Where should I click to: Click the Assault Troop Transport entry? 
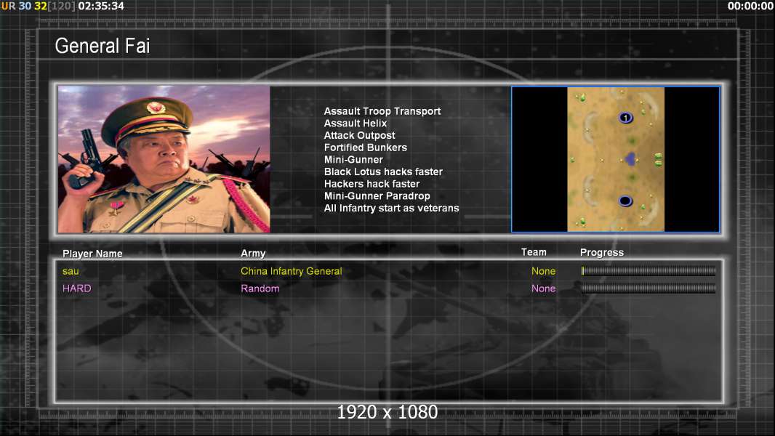pyautogui.click(x=382, y=111)
